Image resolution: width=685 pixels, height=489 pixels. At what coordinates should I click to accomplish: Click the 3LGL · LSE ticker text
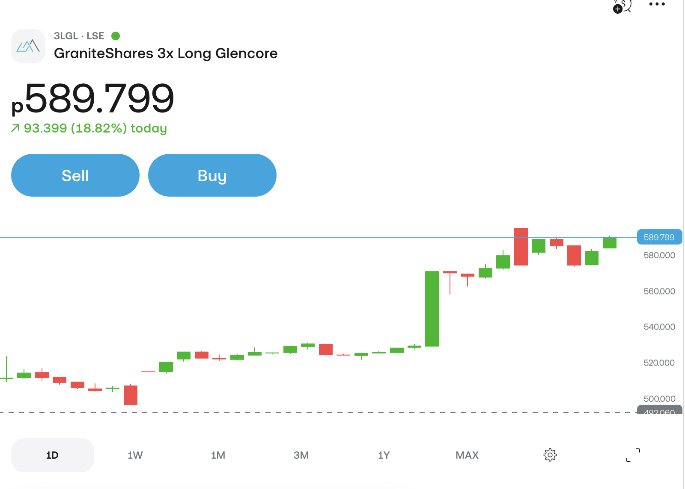[79, 36]
